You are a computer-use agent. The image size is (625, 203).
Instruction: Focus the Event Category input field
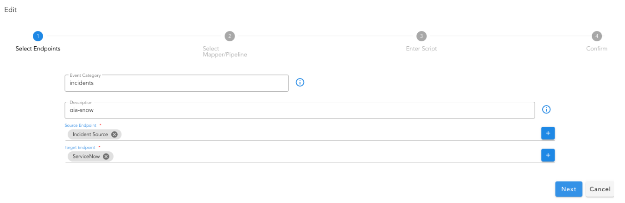point(176,84)
